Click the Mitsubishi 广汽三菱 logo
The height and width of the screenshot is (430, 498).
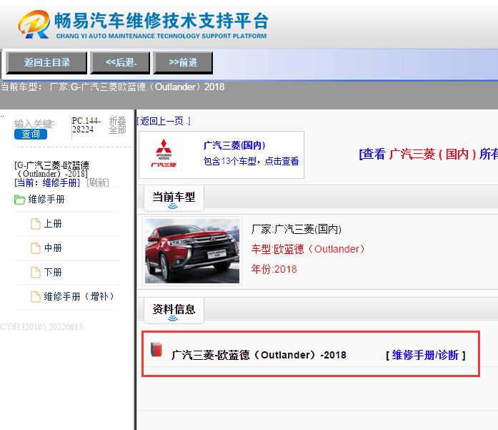click(x=164, y=153)
